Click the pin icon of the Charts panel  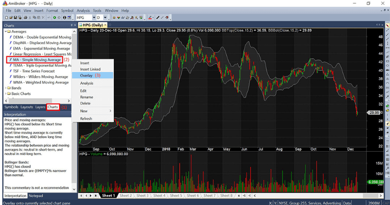[72, 25]
